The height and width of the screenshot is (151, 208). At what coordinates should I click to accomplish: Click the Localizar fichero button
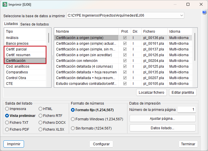[x=151, y=93]
